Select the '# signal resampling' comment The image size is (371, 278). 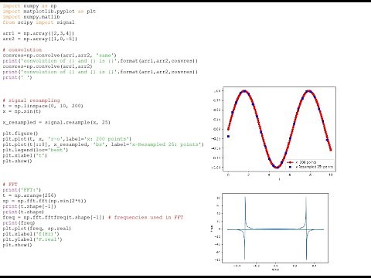(31, 100)
